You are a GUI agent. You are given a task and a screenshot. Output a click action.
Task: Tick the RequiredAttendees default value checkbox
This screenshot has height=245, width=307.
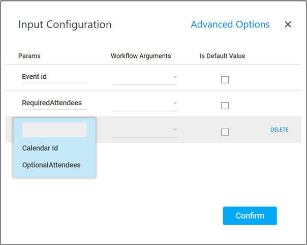[225, 106]
